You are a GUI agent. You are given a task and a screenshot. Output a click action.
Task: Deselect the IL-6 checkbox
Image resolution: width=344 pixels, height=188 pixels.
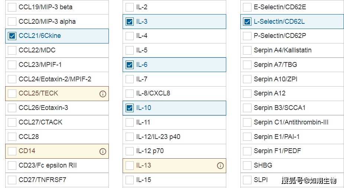[129, 65]
